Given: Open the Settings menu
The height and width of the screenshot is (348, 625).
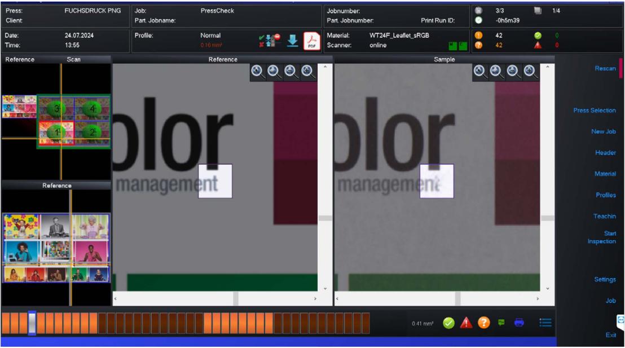Looking at the screenshot, I should (605, 280).
